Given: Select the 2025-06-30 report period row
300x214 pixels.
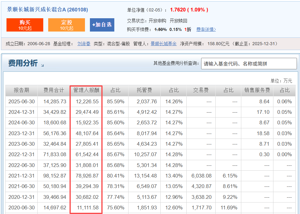Looking at the screenshot, I should [21, 101].
